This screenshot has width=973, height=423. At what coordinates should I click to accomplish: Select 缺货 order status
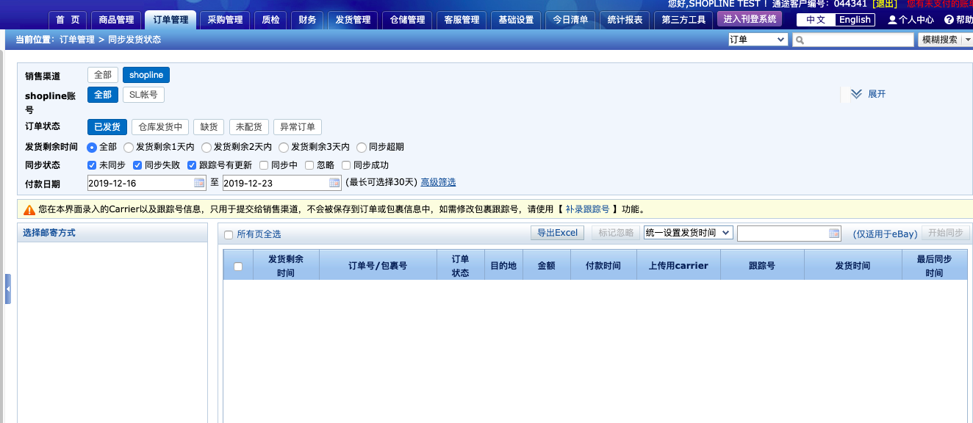(x=209, y=127)
